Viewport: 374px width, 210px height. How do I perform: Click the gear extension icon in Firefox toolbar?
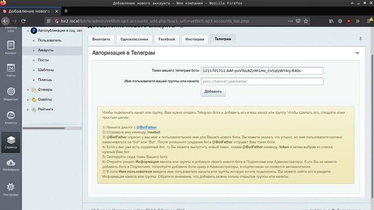tap(340, 21)
